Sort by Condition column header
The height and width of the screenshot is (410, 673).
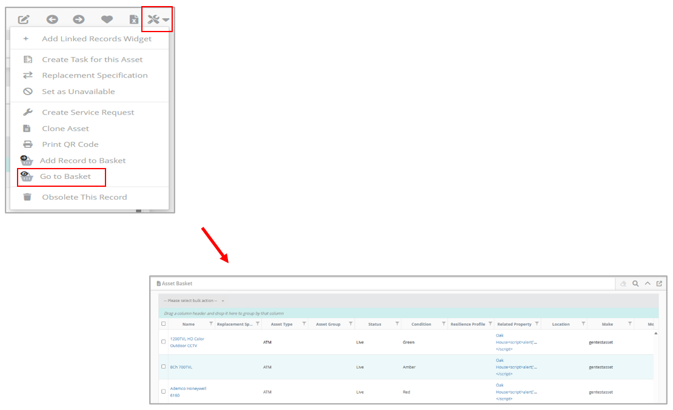pyautogui.click(x=421, y=324)
